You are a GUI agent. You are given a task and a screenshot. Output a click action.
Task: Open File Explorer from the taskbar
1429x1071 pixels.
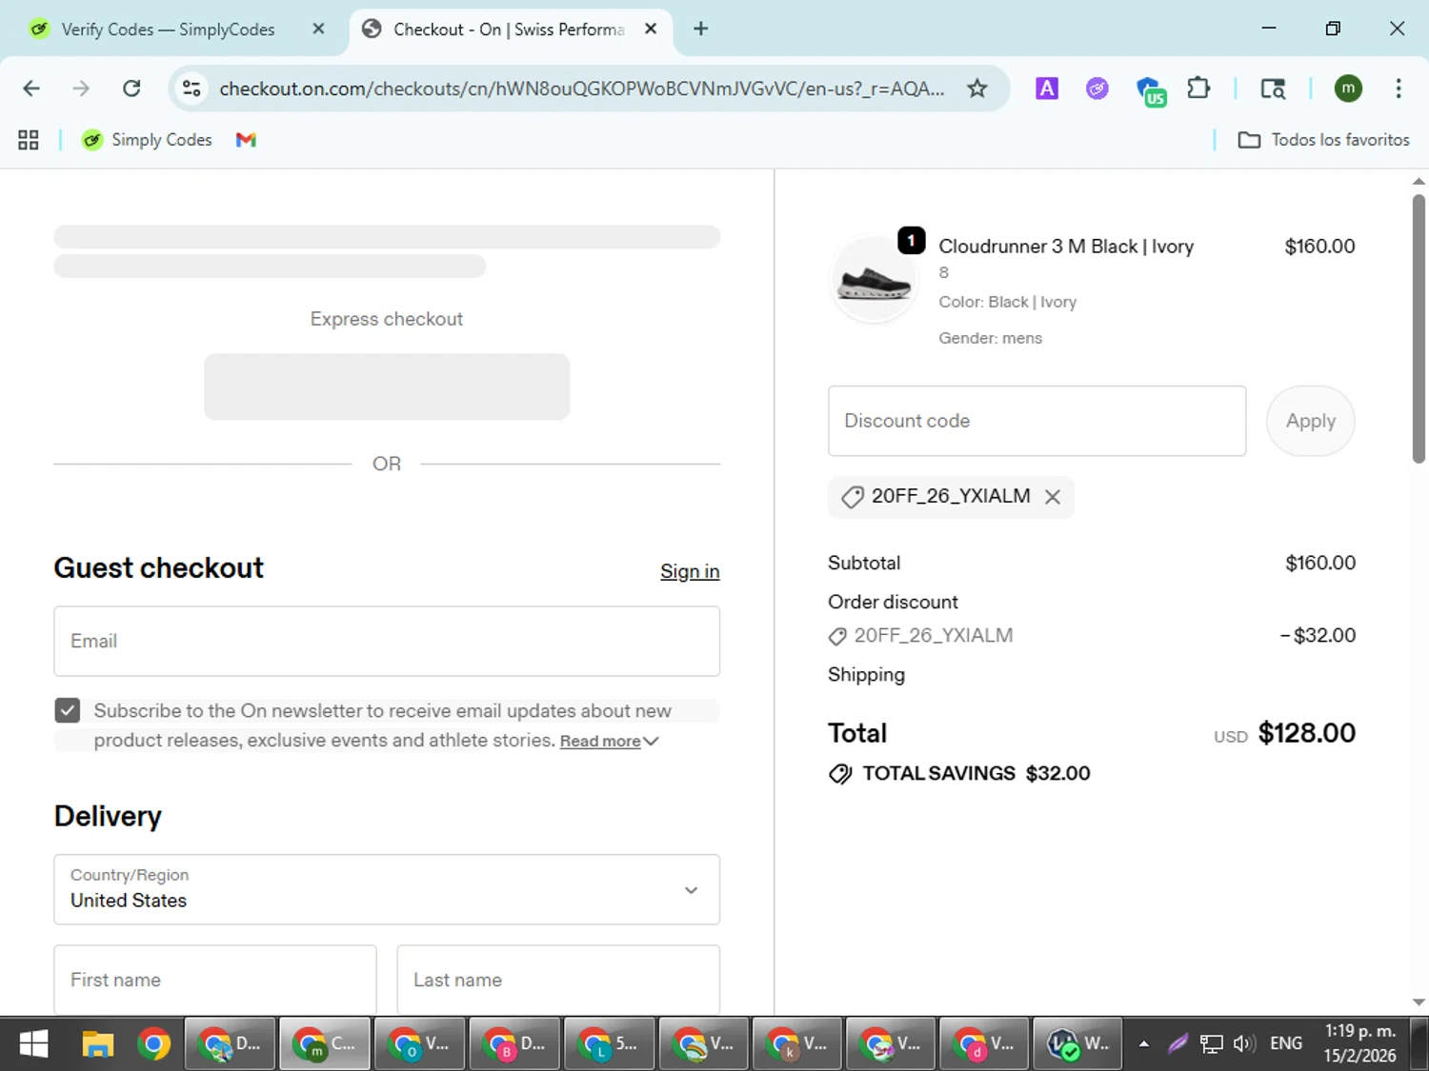click(97, 1044)
